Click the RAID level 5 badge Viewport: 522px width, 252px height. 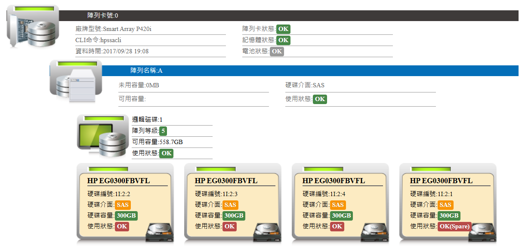(163, 131)
